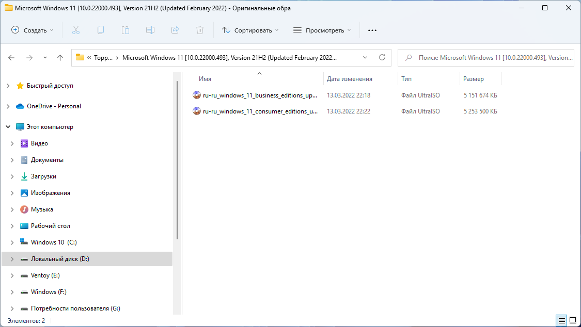Open the three-dots more options menu
This screenshot has width=581, height=327.
click(372, 30)
